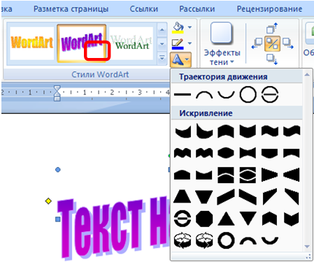Nudge the shadow left
This screenshot has height=262, width=314.
click(x=257, y=43)
